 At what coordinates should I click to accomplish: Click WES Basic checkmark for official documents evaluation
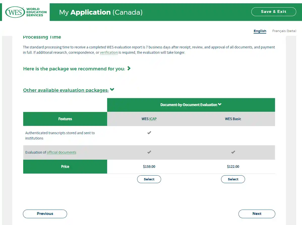click(233, 152)
